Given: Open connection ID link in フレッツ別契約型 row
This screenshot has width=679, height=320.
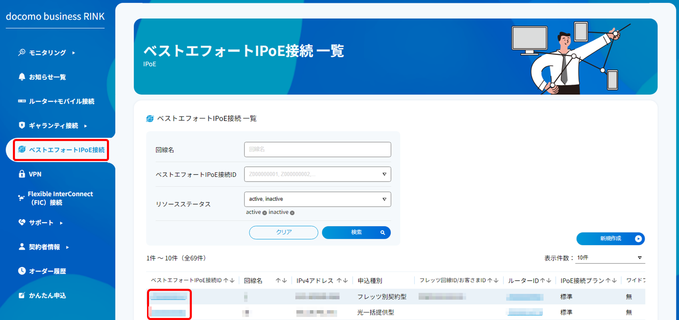Looking at the screenshot, I should tap(168, 297).
